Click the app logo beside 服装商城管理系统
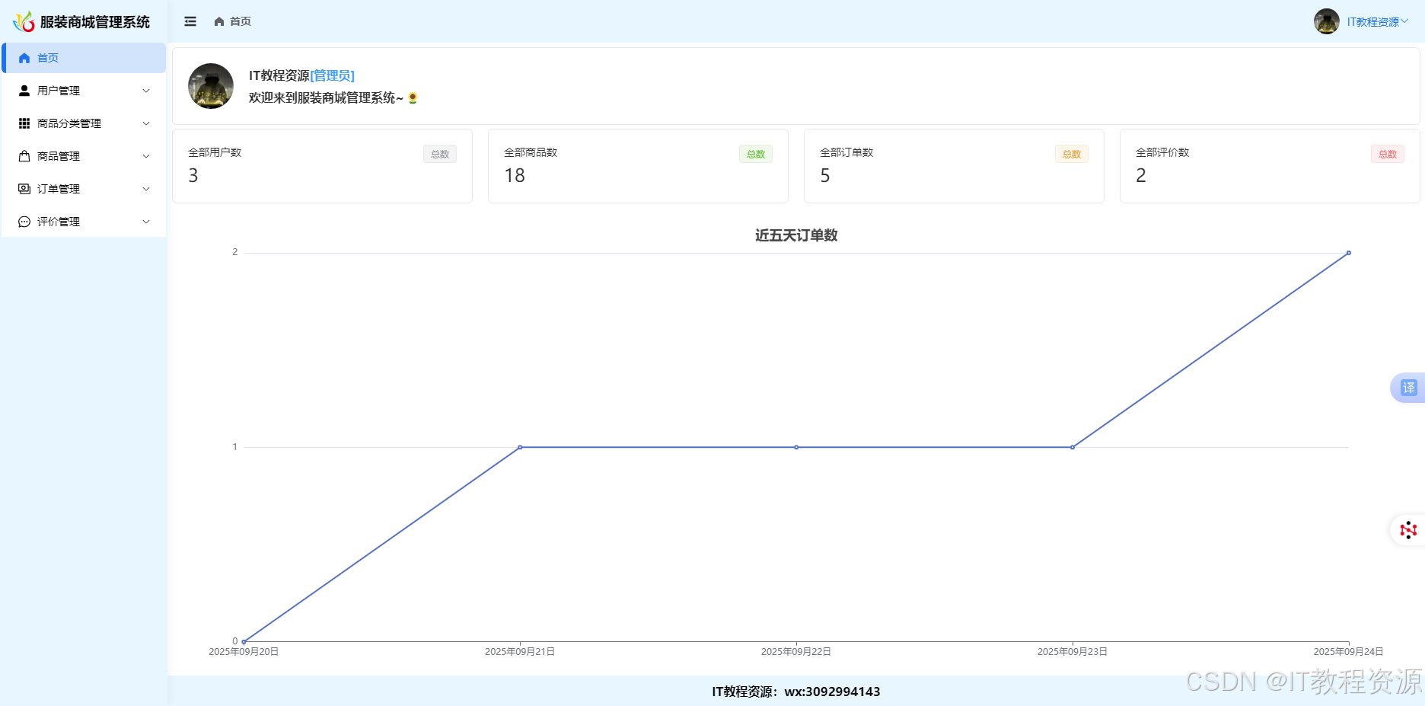Screen dimensions: 1425x706 pos(24,21)
